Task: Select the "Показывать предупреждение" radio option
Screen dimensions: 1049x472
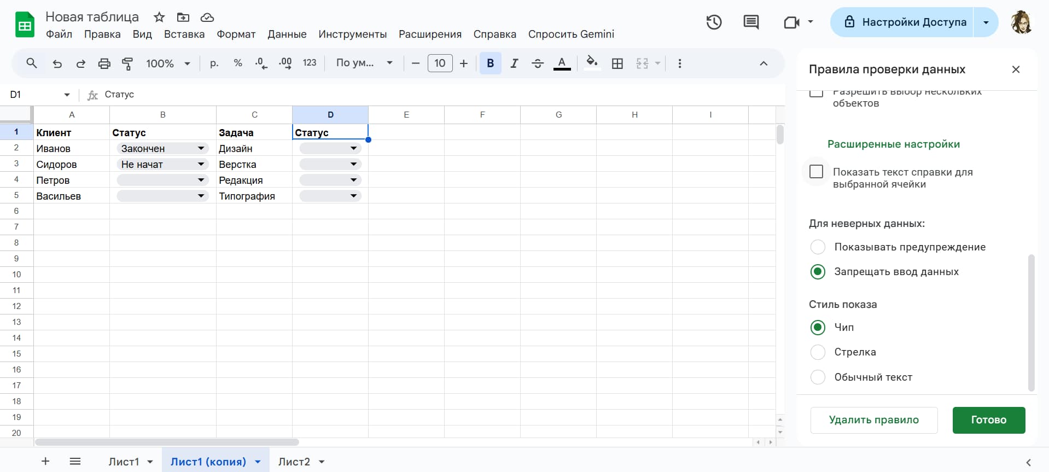Action: pos(818,247)
